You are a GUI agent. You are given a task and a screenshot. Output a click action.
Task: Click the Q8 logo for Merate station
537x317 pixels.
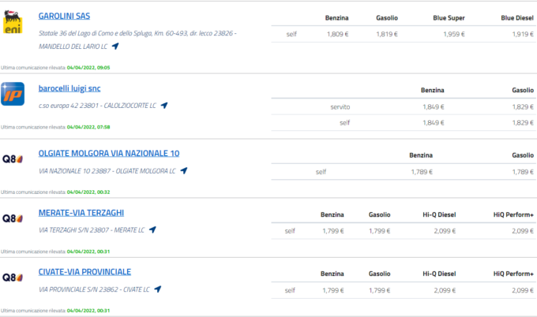pos(13,218)
